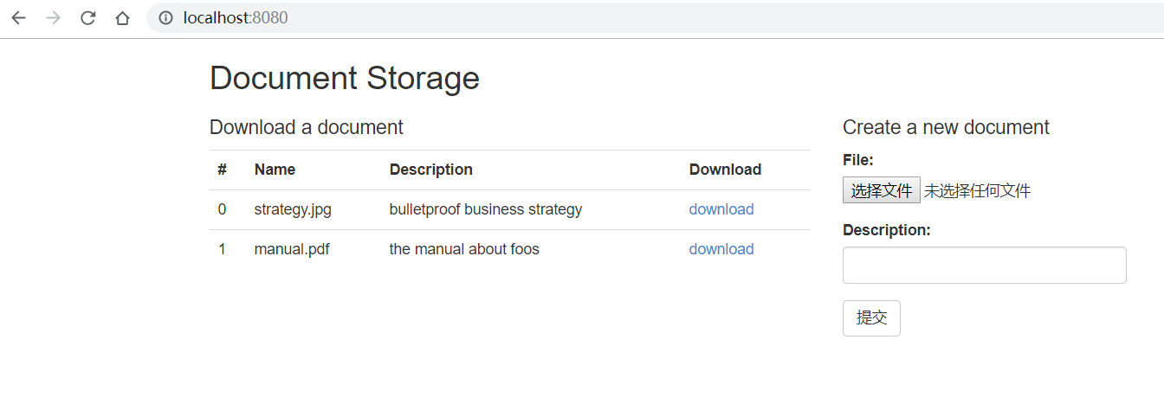Click the Description column header
Screen dimensions: 1164x404
(430, 170)
